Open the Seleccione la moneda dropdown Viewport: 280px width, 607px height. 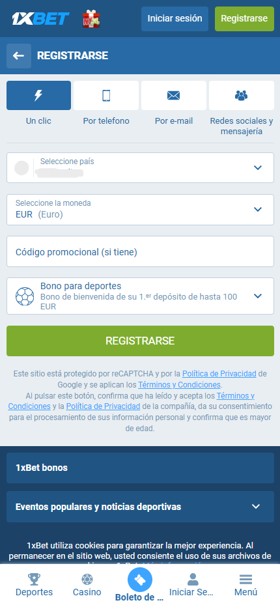[140, 210]
